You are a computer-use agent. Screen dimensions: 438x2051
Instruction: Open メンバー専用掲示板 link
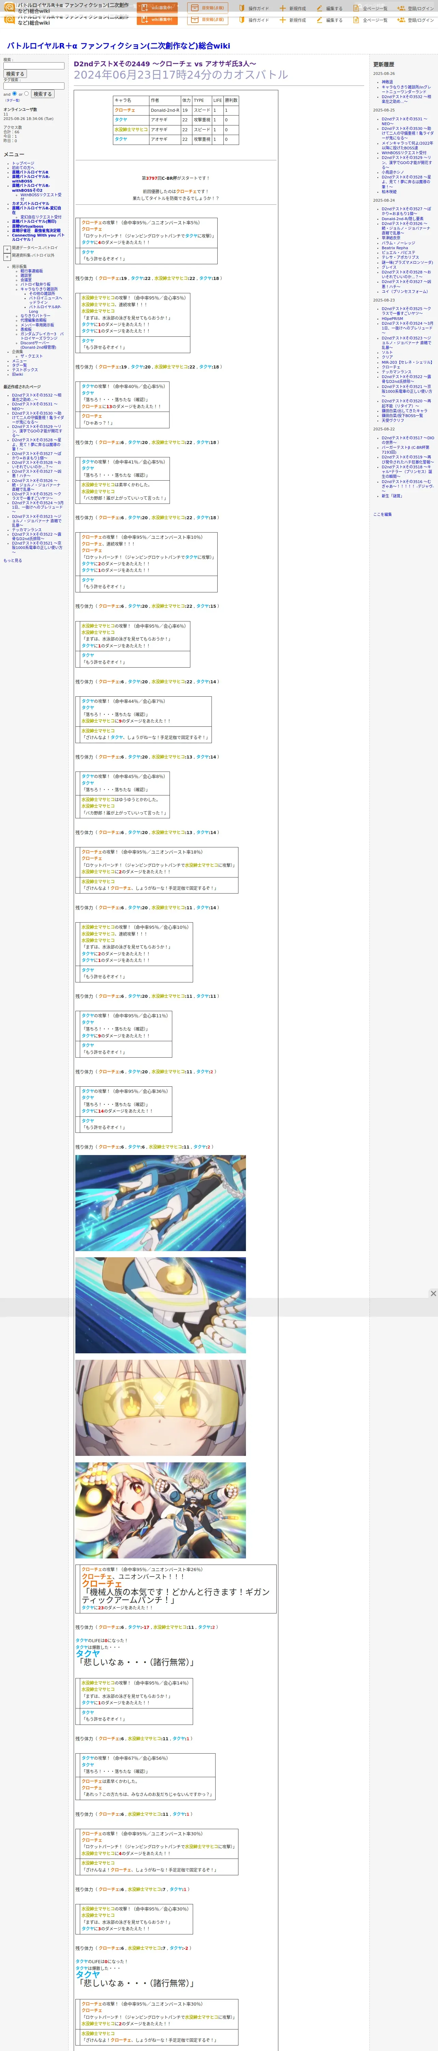(38, 325)
